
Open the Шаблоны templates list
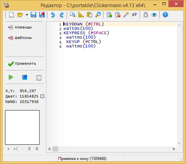[x=20, y=38]
